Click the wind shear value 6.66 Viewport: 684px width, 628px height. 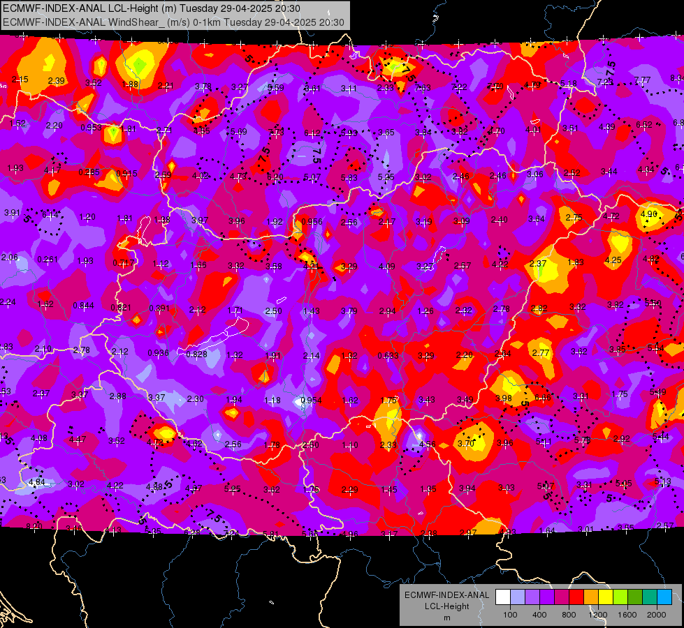(543, 398)
